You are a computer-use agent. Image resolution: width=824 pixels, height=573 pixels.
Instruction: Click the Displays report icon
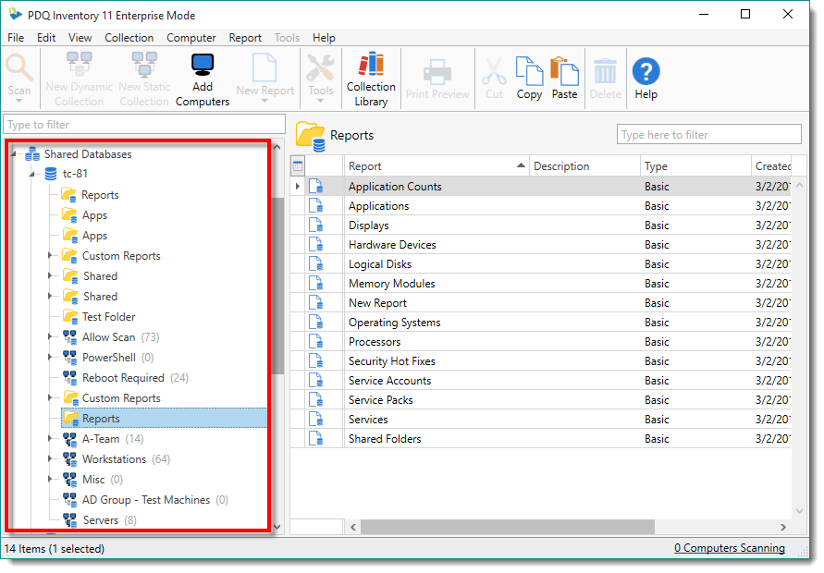[316, 226]
